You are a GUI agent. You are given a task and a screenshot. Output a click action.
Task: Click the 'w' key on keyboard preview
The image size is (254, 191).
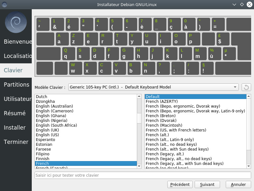coord(76,68)
